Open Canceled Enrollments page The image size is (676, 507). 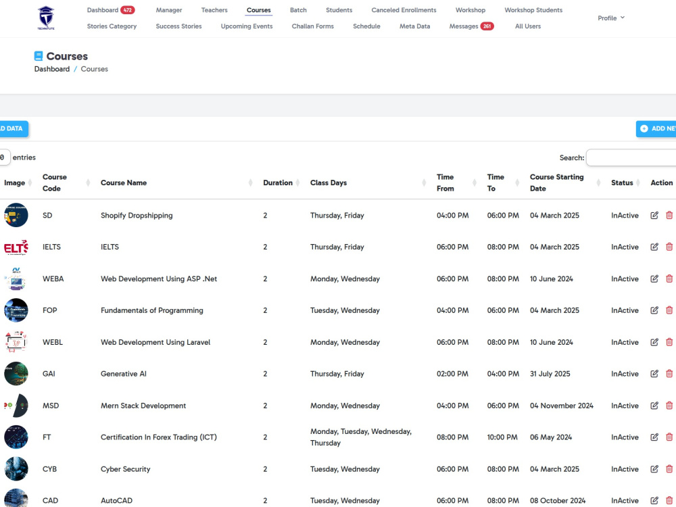(404, 10)
